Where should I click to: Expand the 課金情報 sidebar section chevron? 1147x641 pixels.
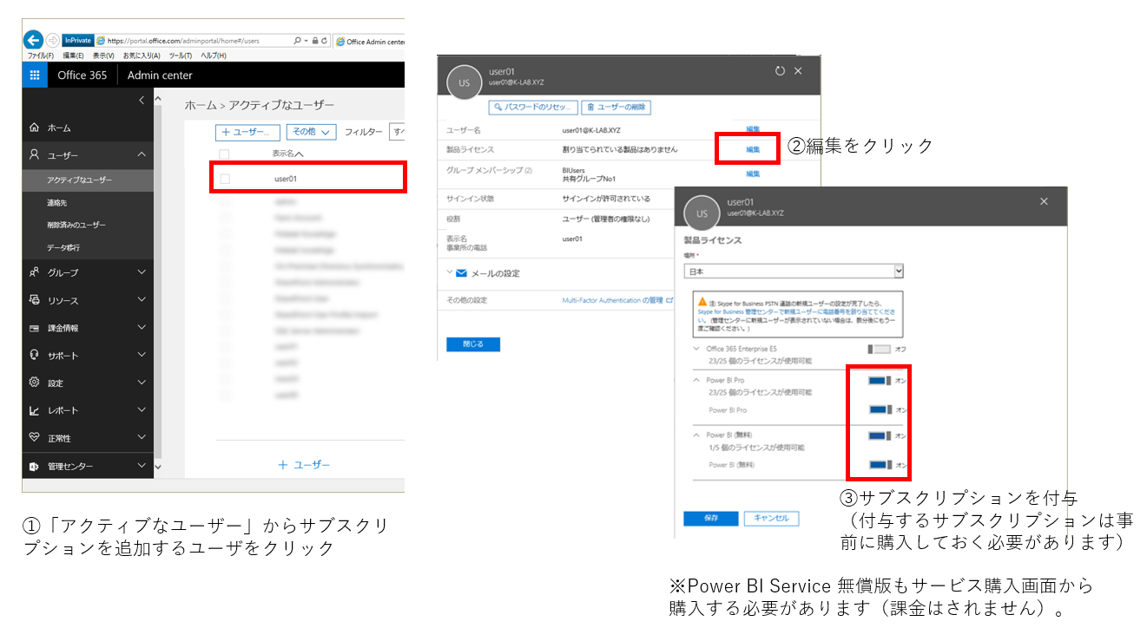[142, 328]
